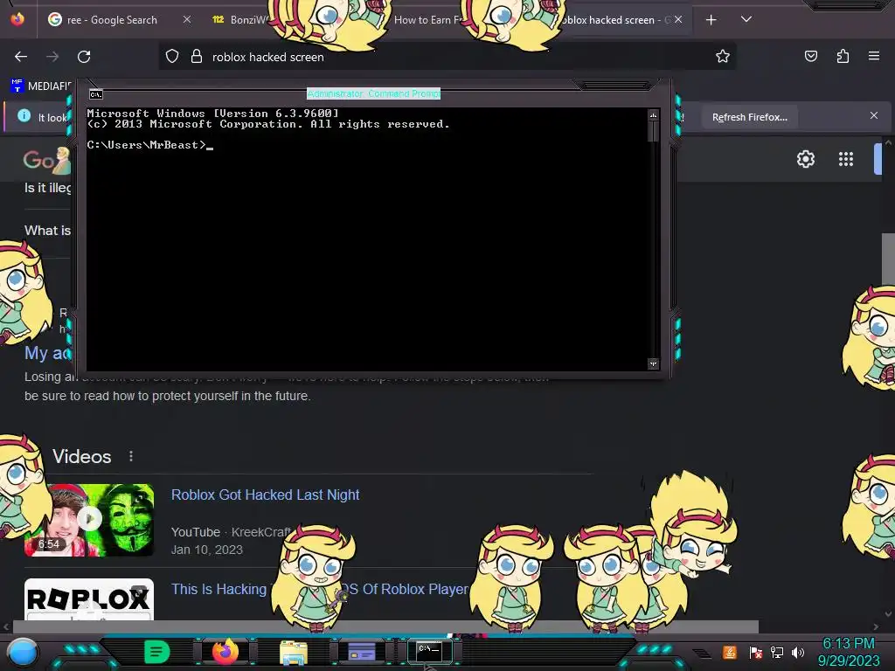Click the padlock site info icon
895x671 pixels.
tap(197, 56)
